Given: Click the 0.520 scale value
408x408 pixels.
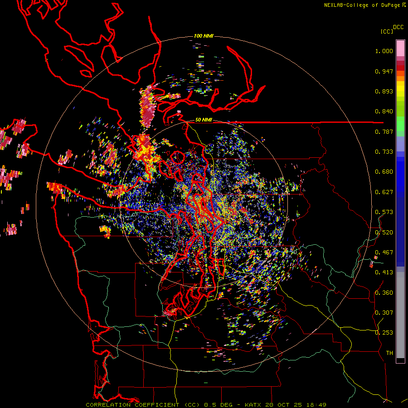Looking at the screenshot, I should point(384,232).
